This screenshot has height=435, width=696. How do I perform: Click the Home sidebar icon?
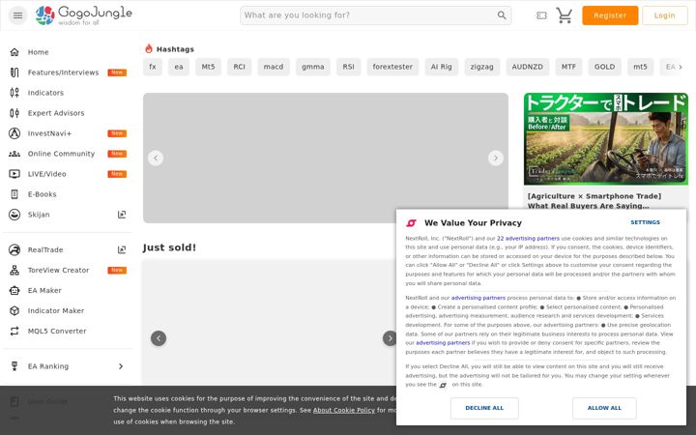pyautogui.click(x=14, y=52)
